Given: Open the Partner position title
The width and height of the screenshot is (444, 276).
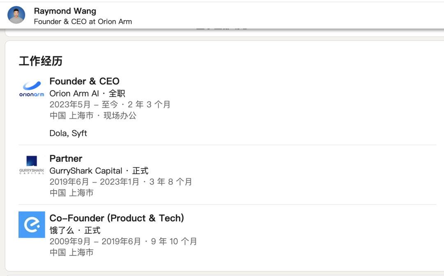Looking at the screenshot, I should click(66, 159).
